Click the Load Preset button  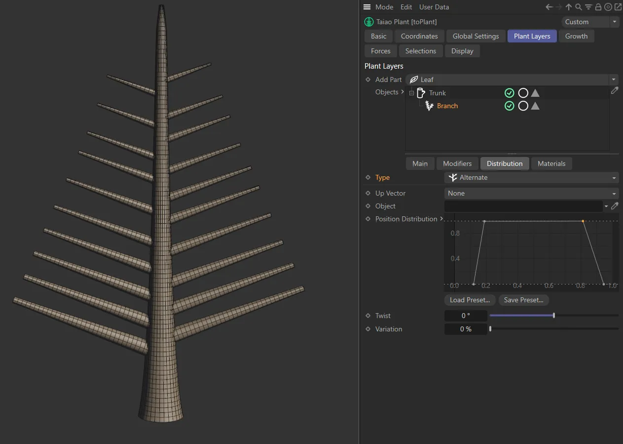[x=470, y=300]
